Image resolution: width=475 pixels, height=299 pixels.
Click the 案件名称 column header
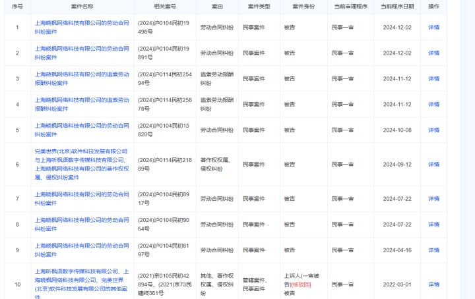pyautogui.click(x=82, y=7)
